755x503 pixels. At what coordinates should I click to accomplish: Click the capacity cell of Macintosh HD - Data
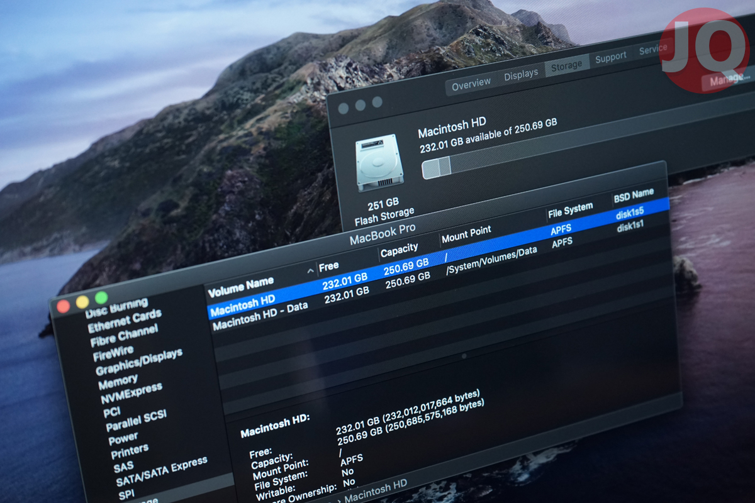pyautogui.click(x=408, y=280)
